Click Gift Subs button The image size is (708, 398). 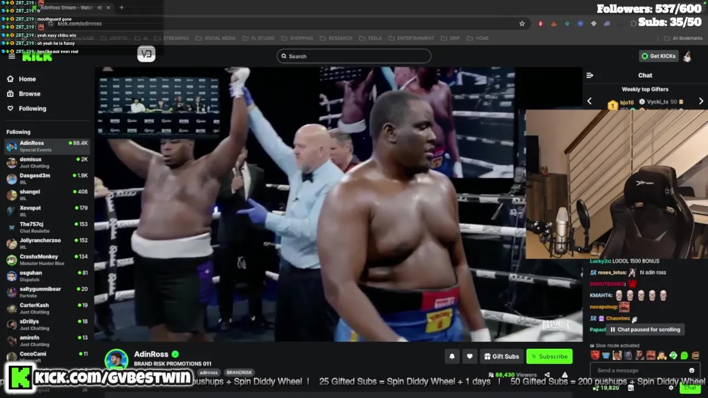point(501,357)
